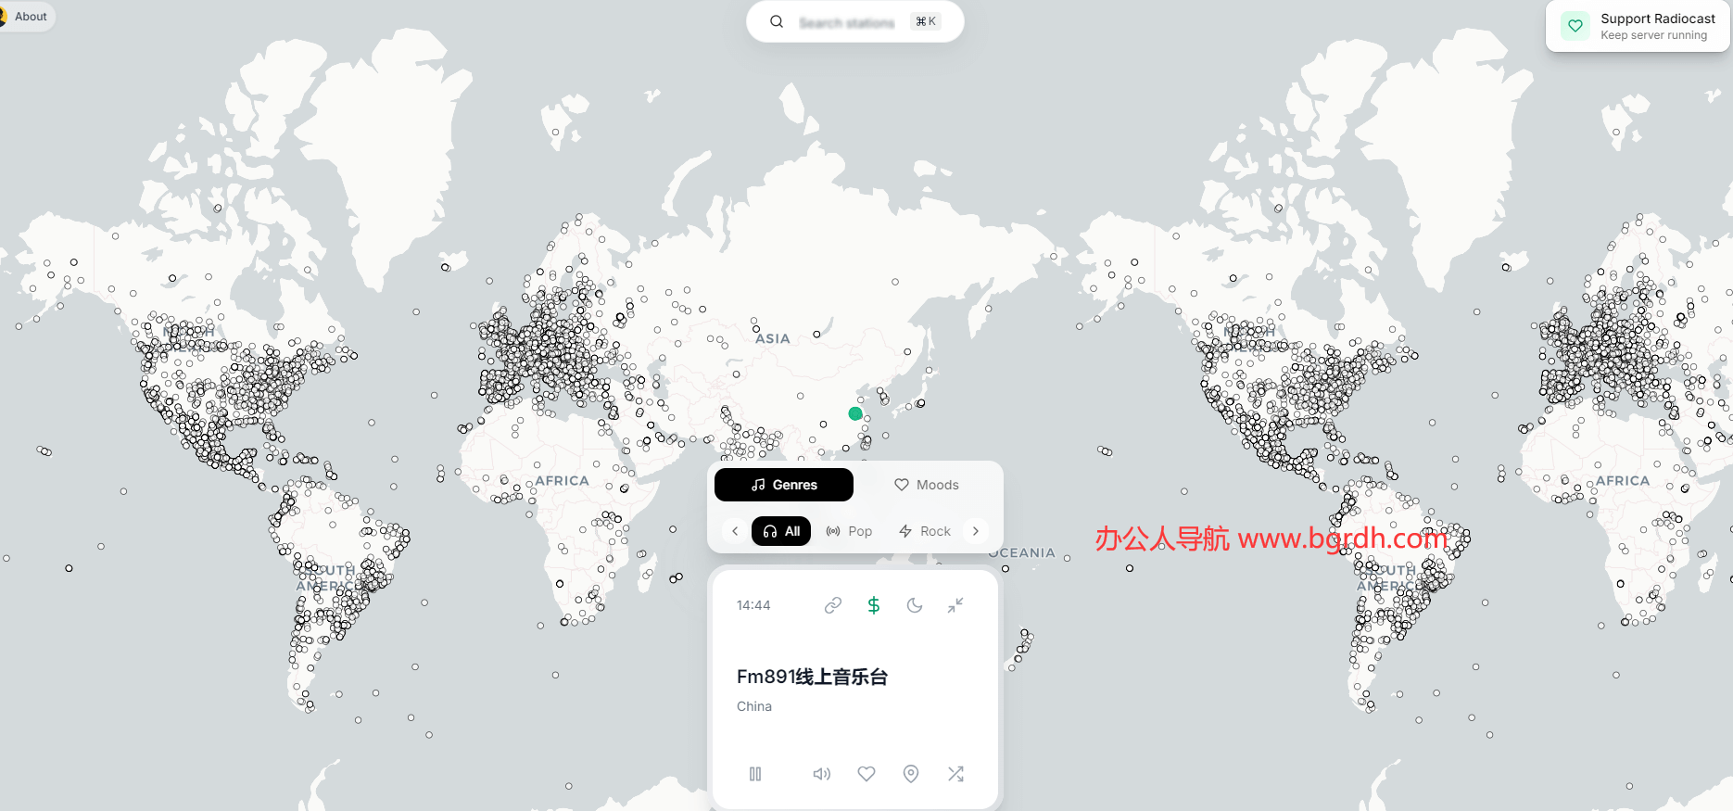The image size is (1733, 811).
Task: Copy station link with chain icon
Action: point(833,605)
